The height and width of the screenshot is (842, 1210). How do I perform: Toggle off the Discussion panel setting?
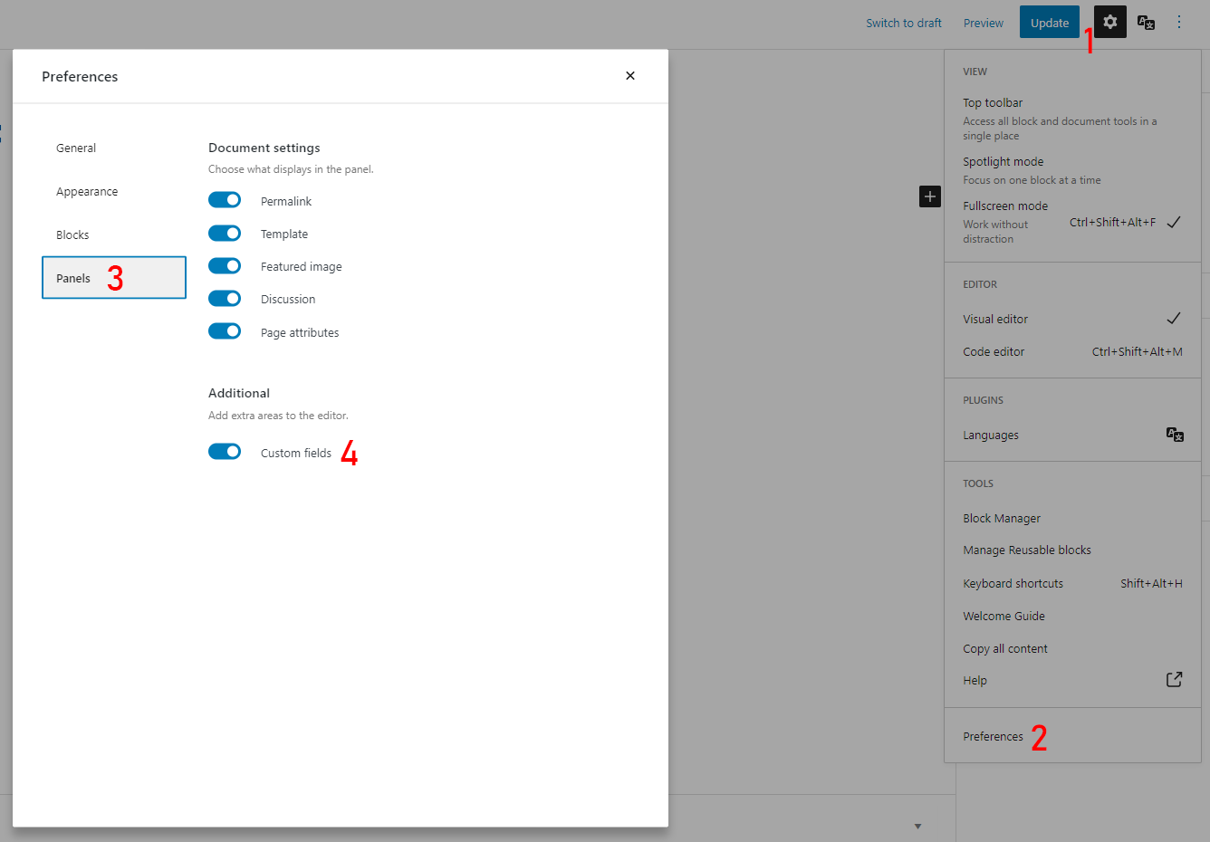coord(225,298)
